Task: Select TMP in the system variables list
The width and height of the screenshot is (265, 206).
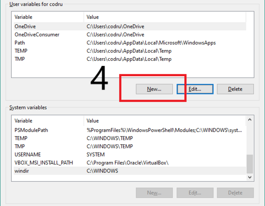Action: tap(130, 146)
